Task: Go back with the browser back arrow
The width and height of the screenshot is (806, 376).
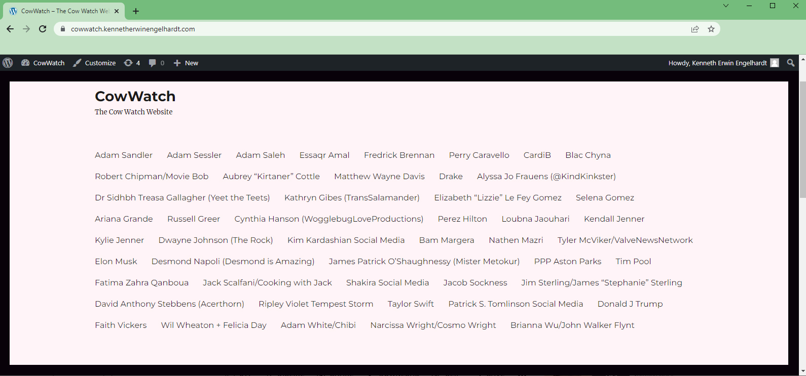Action: pyautogui.click(x=10, y=29)
